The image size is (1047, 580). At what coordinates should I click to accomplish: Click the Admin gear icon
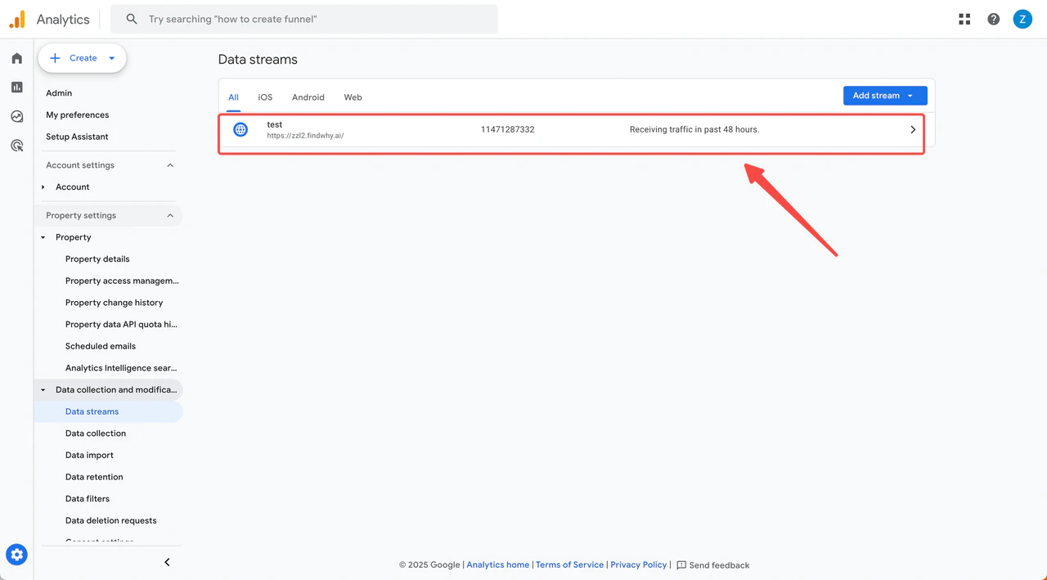[x=16, y=555]
